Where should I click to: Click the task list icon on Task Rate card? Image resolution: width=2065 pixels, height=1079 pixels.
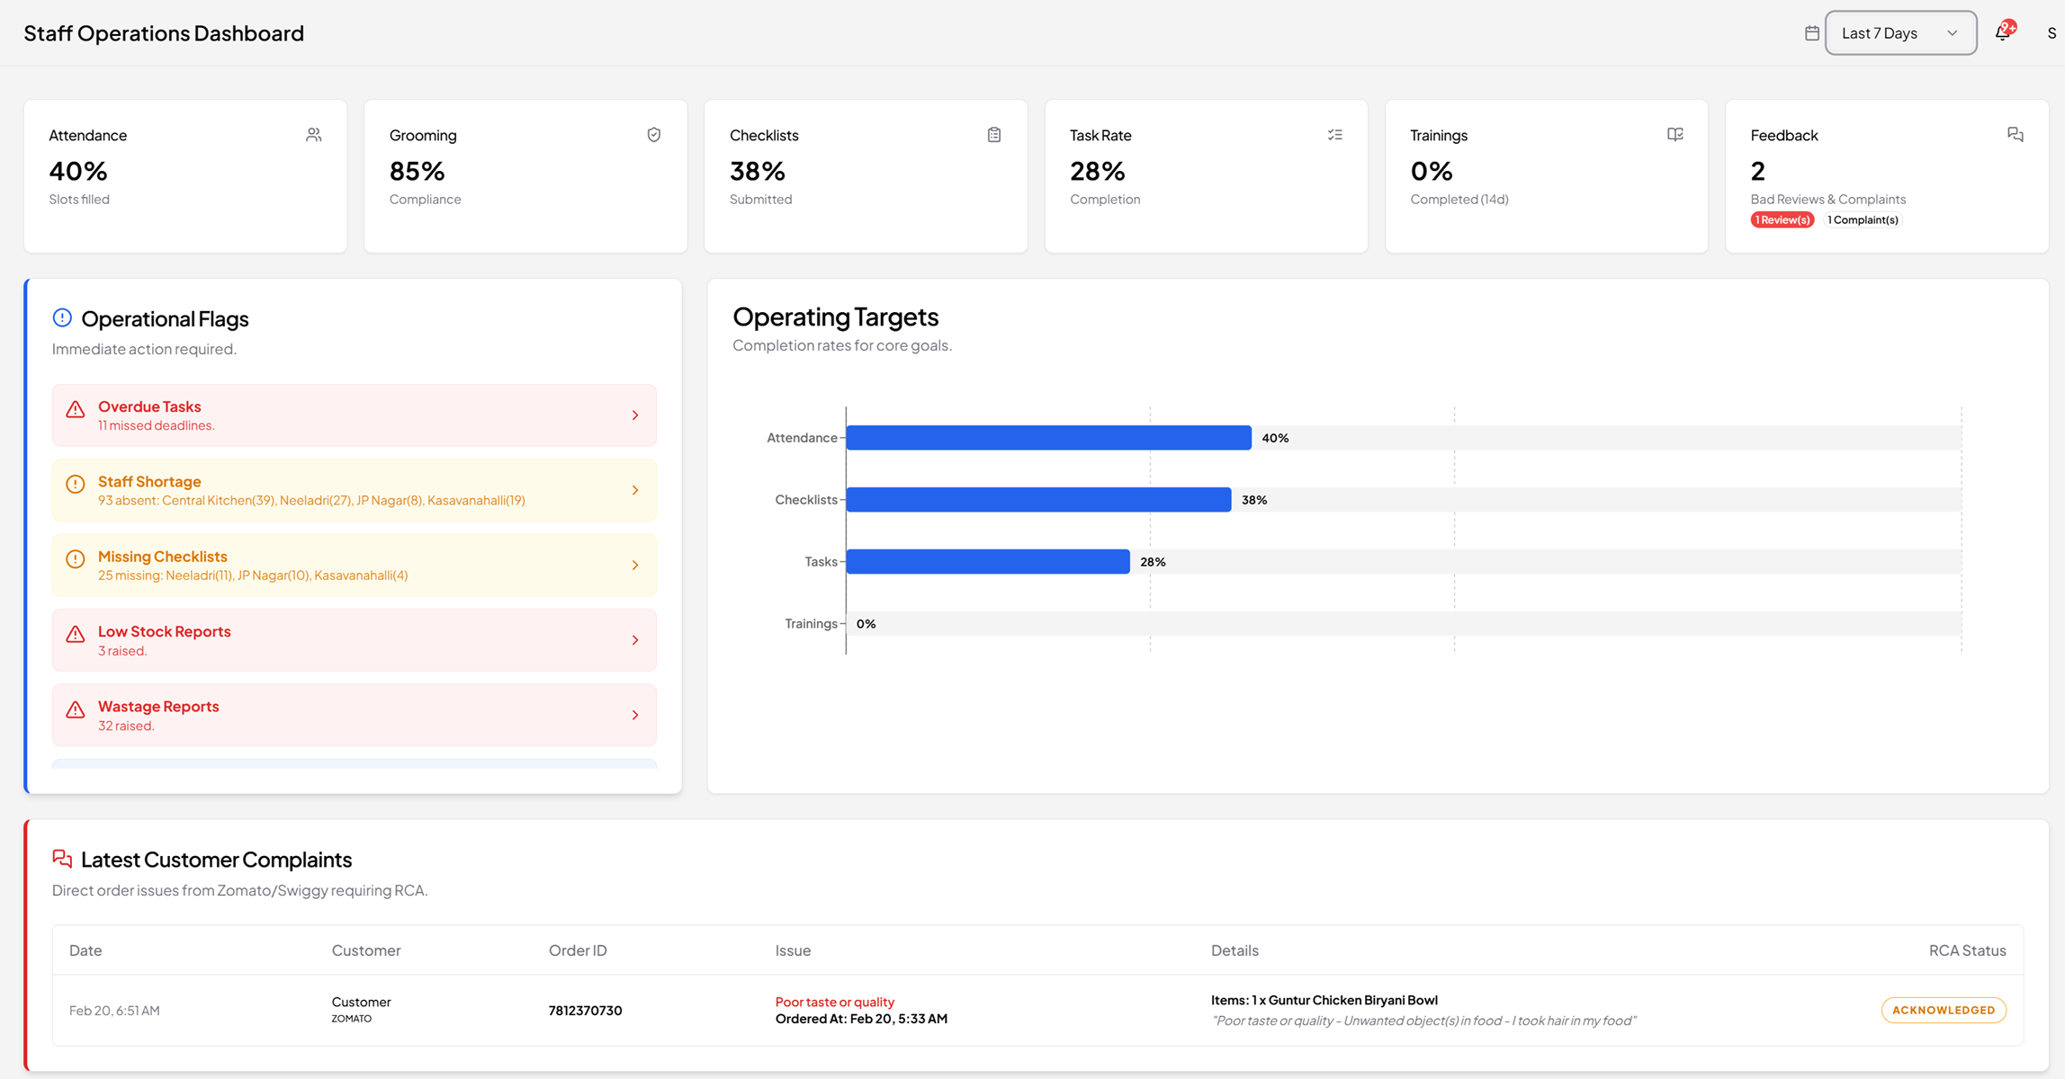tap(1335, 134)
